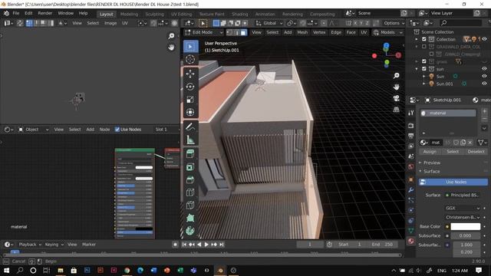Toggle the grass collection checkbox
This screenshot has height=276, width=491.
pyautogui.click(x=424, y=61)
